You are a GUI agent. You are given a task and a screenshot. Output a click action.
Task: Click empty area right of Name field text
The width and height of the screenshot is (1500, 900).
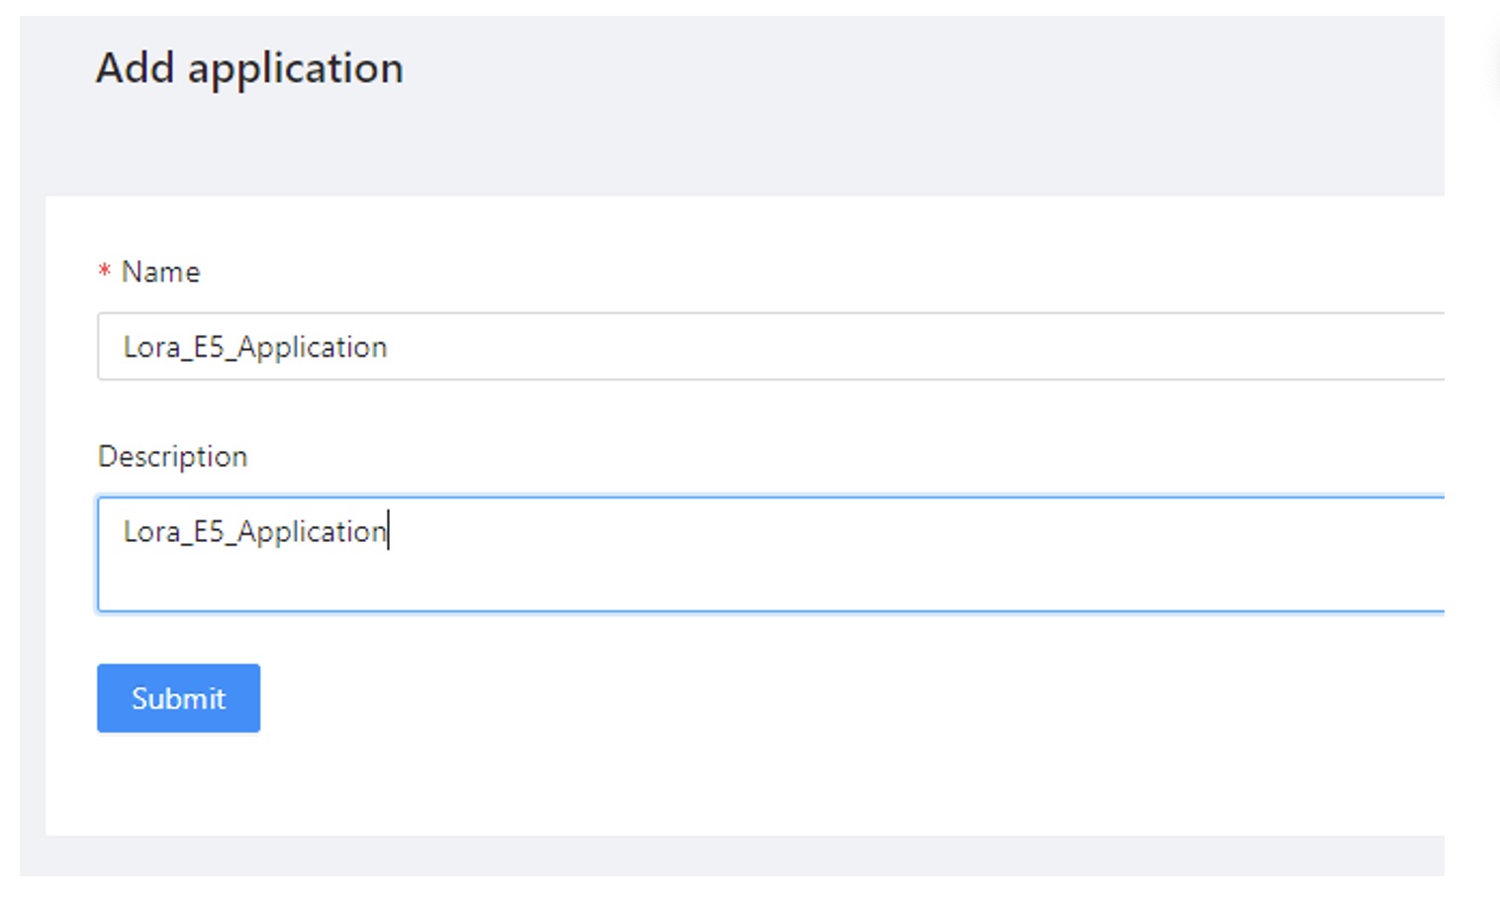coord(891,346)
